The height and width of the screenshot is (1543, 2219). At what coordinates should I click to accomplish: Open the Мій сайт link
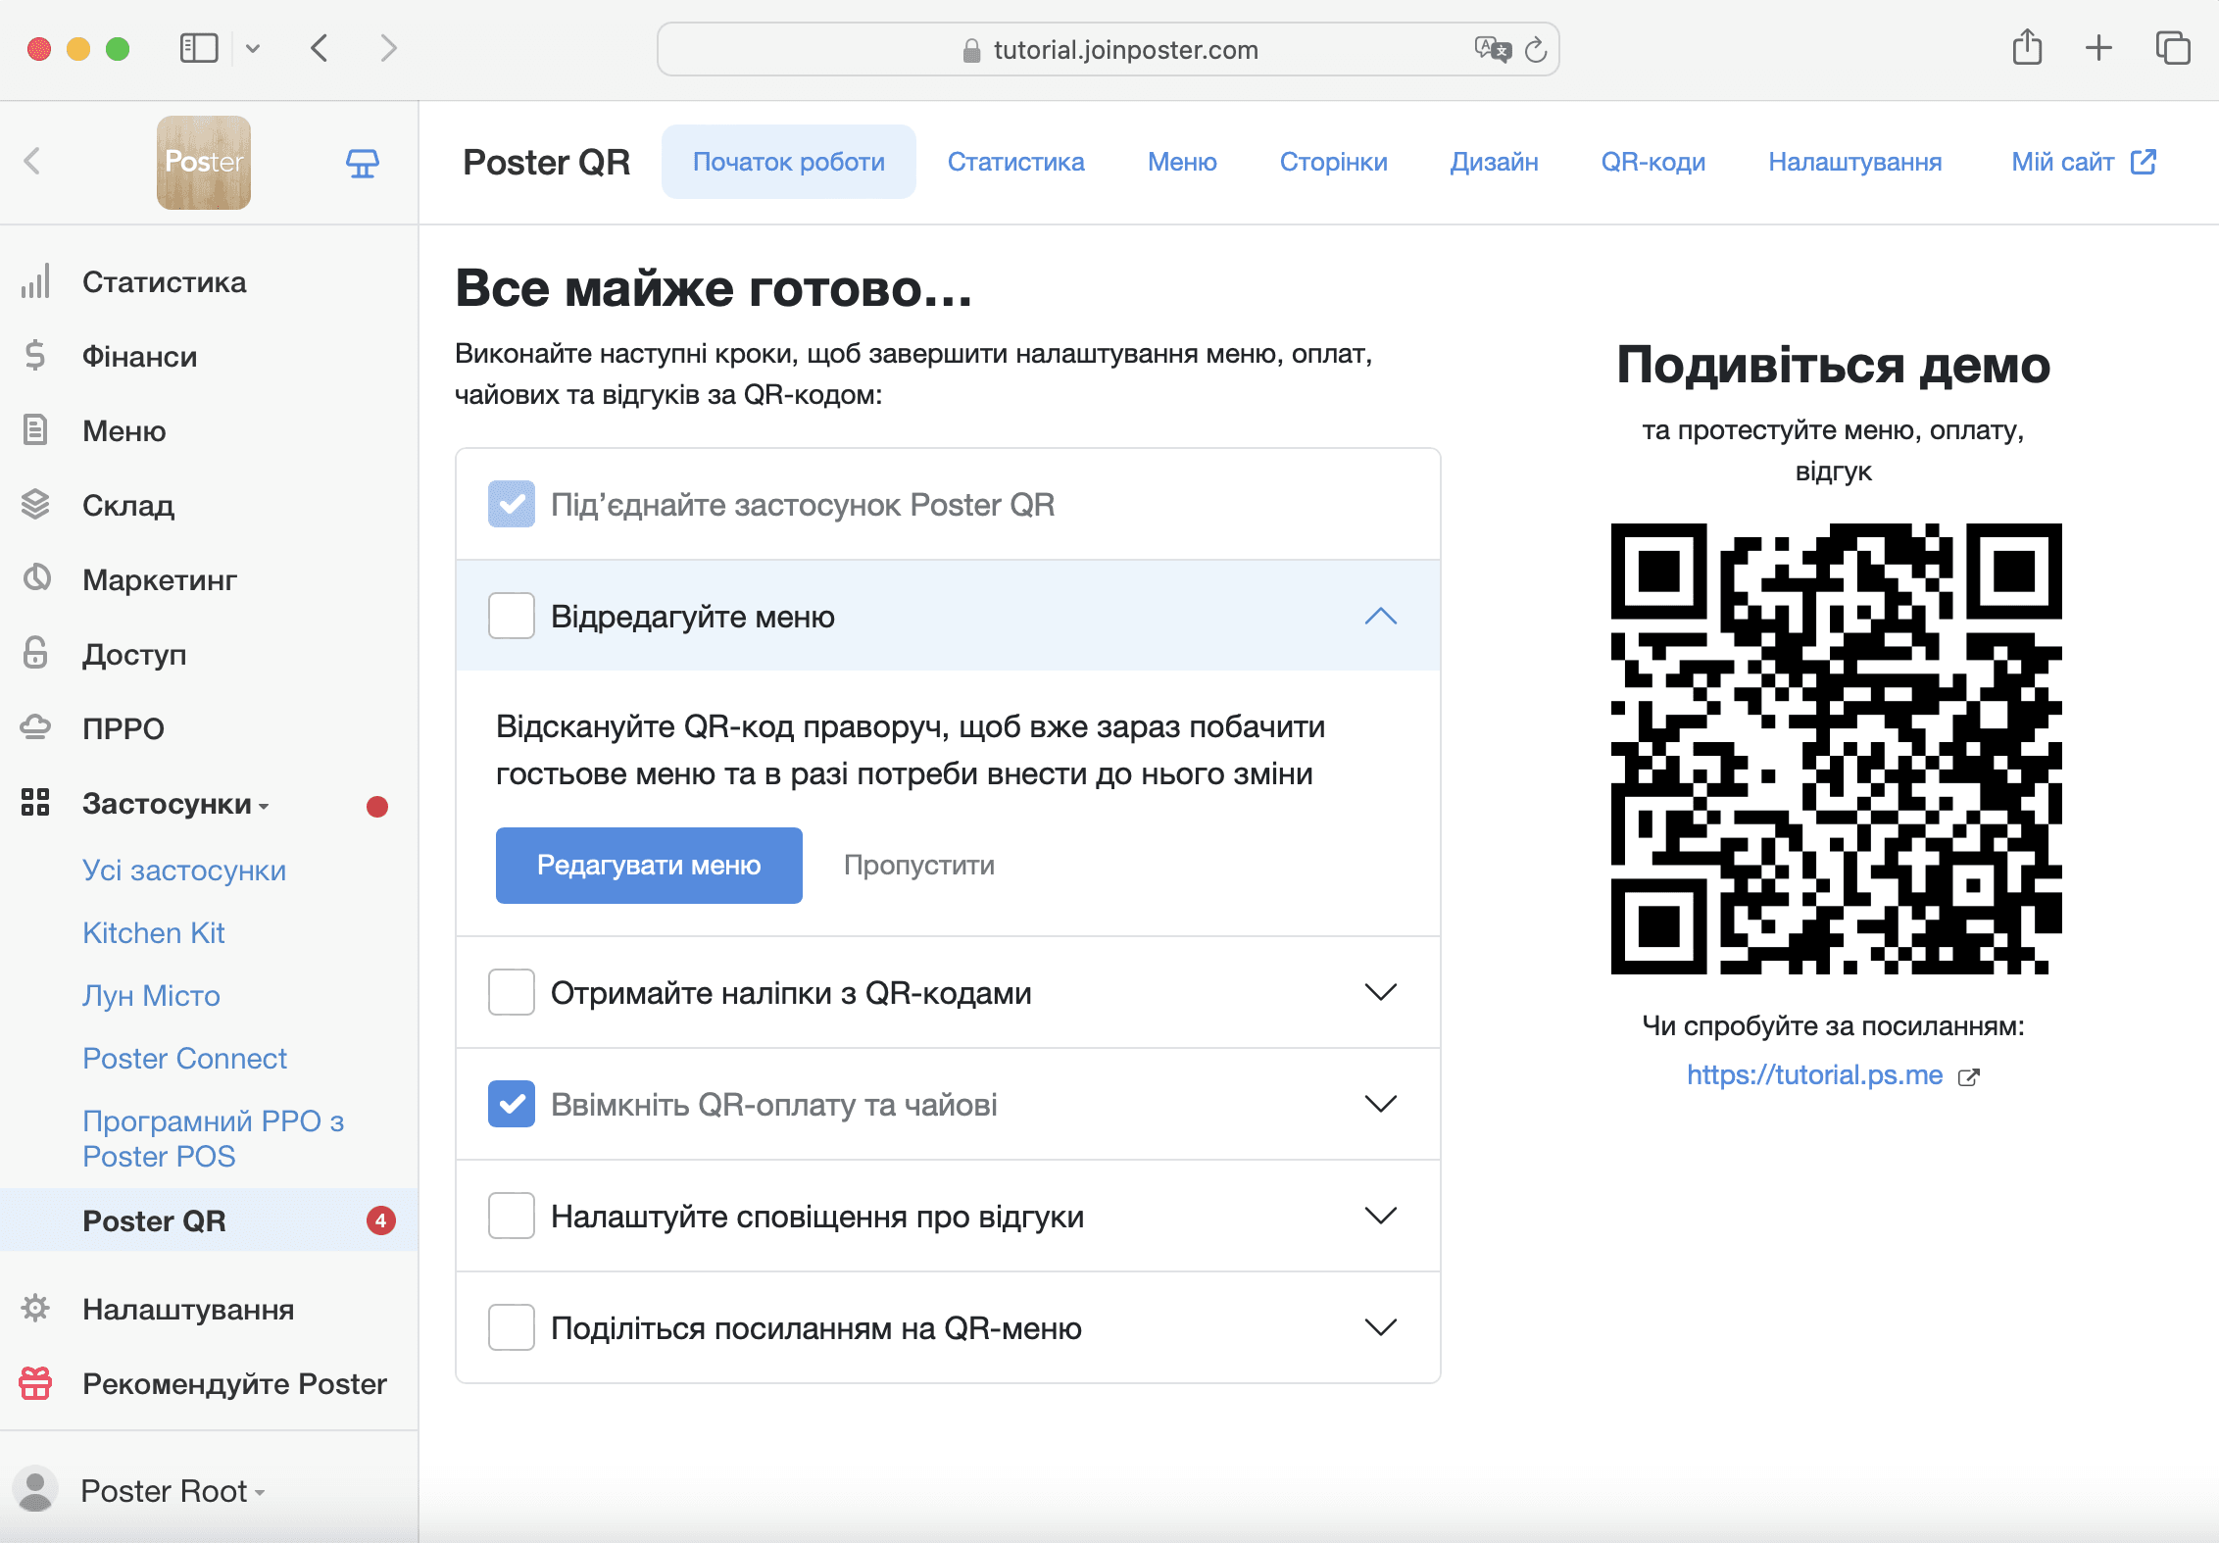click(2063, 162)
